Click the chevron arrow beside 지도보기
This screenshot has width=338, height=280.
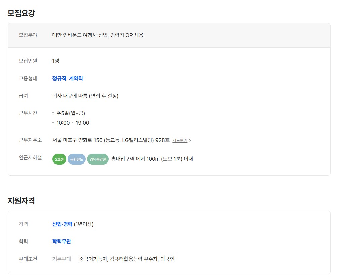pyautogui.click(x=190, y=141)
